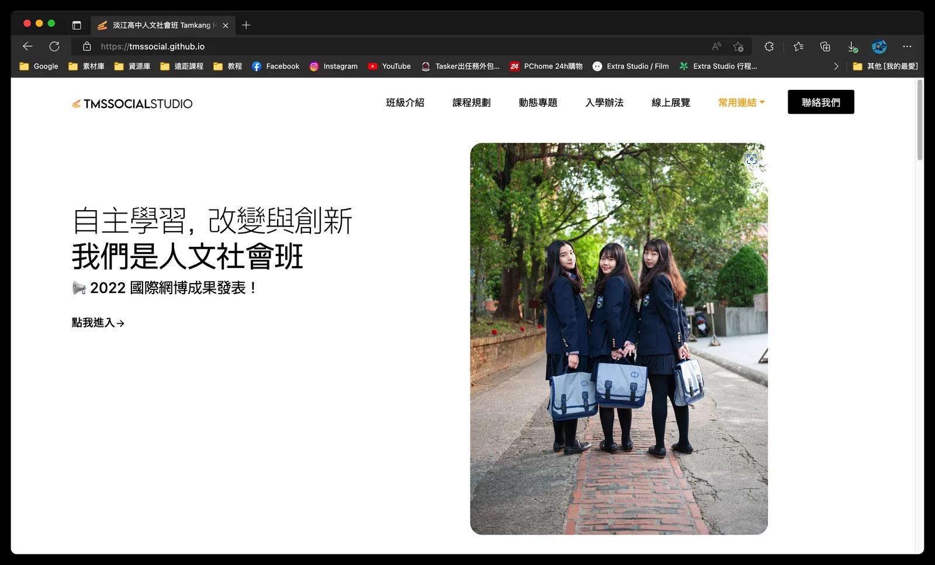Add this page to favorites star icon
This screenshot has height=565, width=935.
(739, 46)
